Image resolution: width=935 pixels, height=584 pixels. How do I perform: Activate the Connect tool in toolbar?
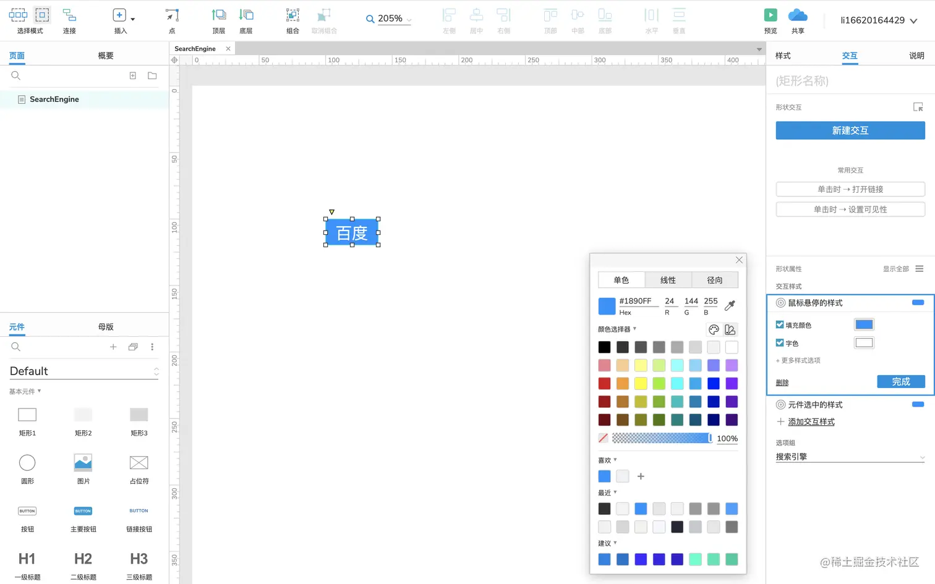pos(69,20)
